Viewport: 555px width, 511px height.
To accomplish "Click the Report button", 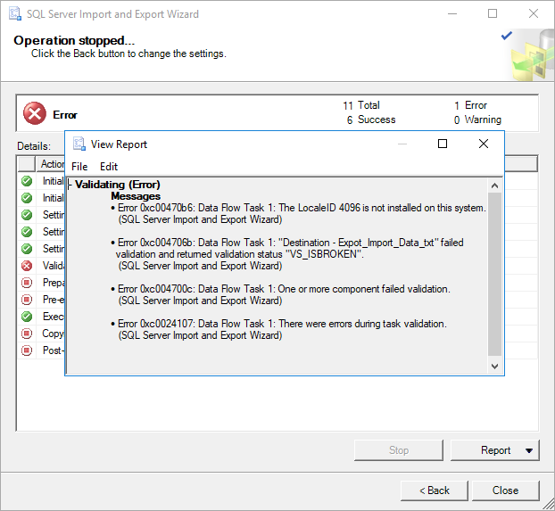I will 495,450.
